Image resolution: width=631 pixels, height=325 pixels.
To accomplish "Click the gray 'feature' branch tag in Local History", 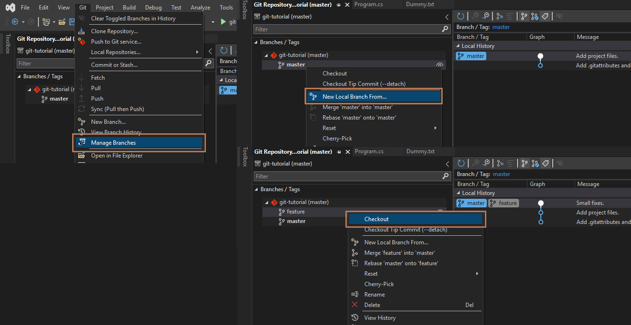I will coord(503,203).
